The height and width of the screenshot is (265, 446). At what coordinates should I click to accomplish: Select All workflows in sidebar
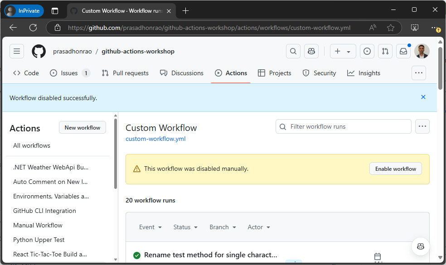point(32,145)
